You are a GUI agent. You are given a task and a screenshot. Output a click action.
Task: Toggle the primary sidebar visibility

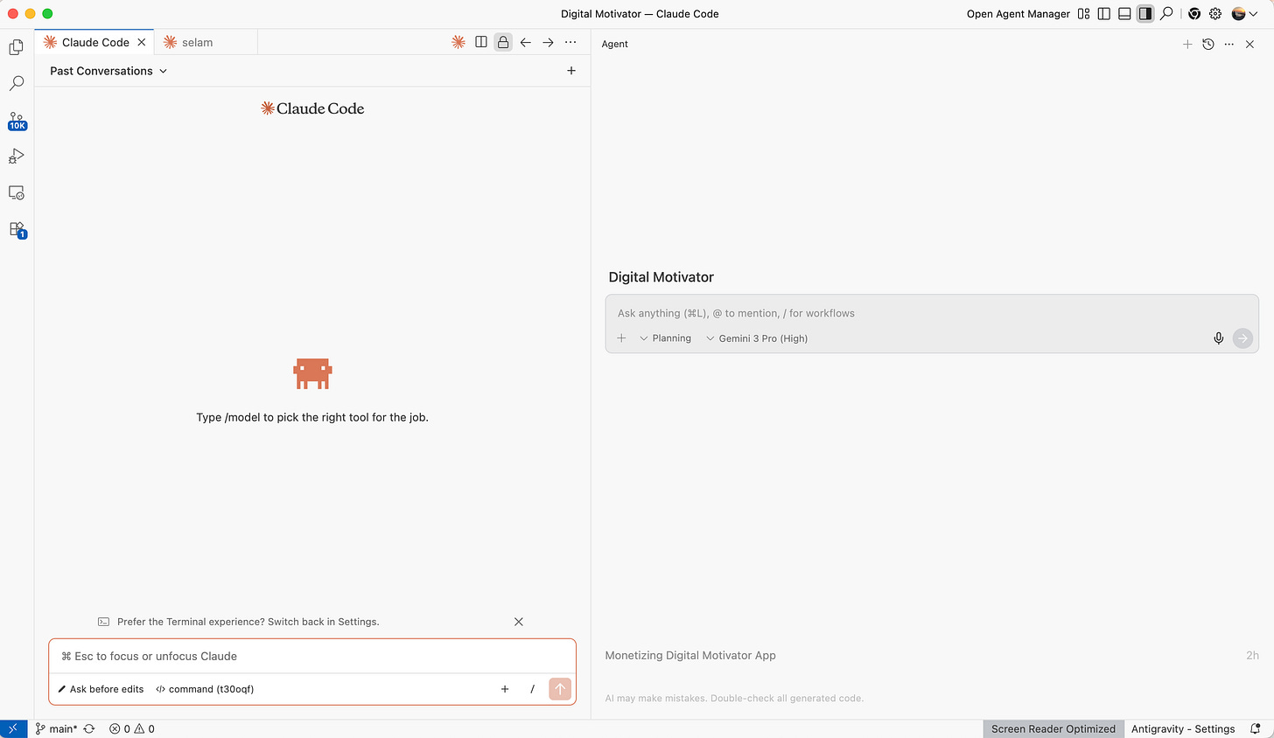(x=1104, y=14)
